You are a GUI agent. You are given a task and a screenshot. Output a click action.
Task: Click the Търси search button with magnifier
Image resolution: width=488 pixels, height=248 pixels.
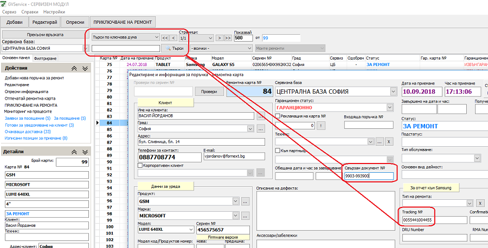coord(174,49)
